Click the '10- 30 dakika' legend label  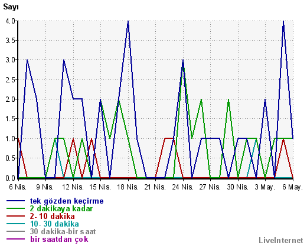coord(54,224)
